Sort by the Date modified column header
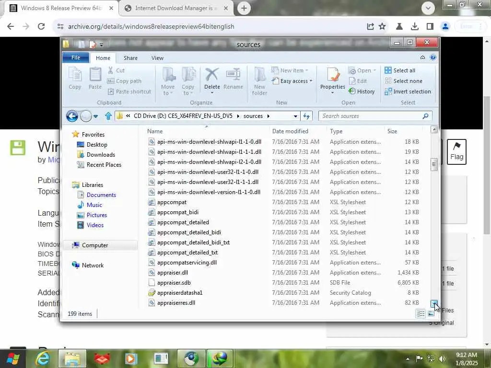 (x=290, y=131)
